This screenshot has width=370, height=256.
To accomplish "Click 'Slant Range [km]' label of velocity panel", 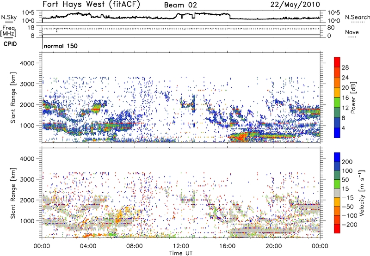I will [13, 193].
